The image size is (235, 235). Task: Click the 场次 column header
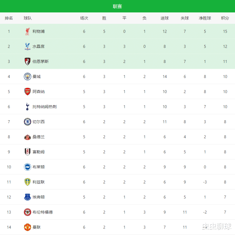coord(84,18)
